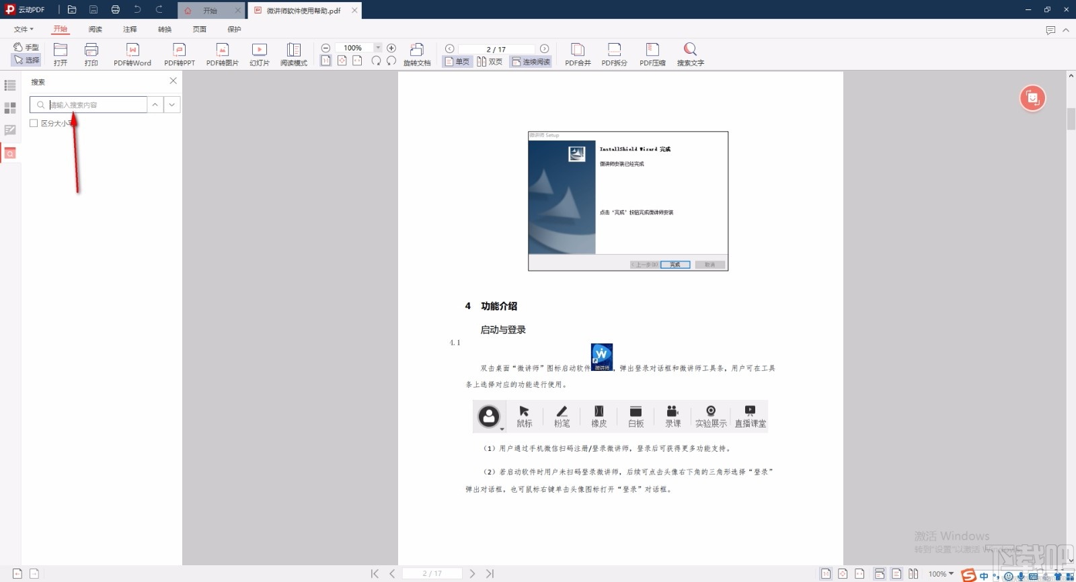Click 旋转文档 rotate document

pyautogui.click(x=417, y=54)
